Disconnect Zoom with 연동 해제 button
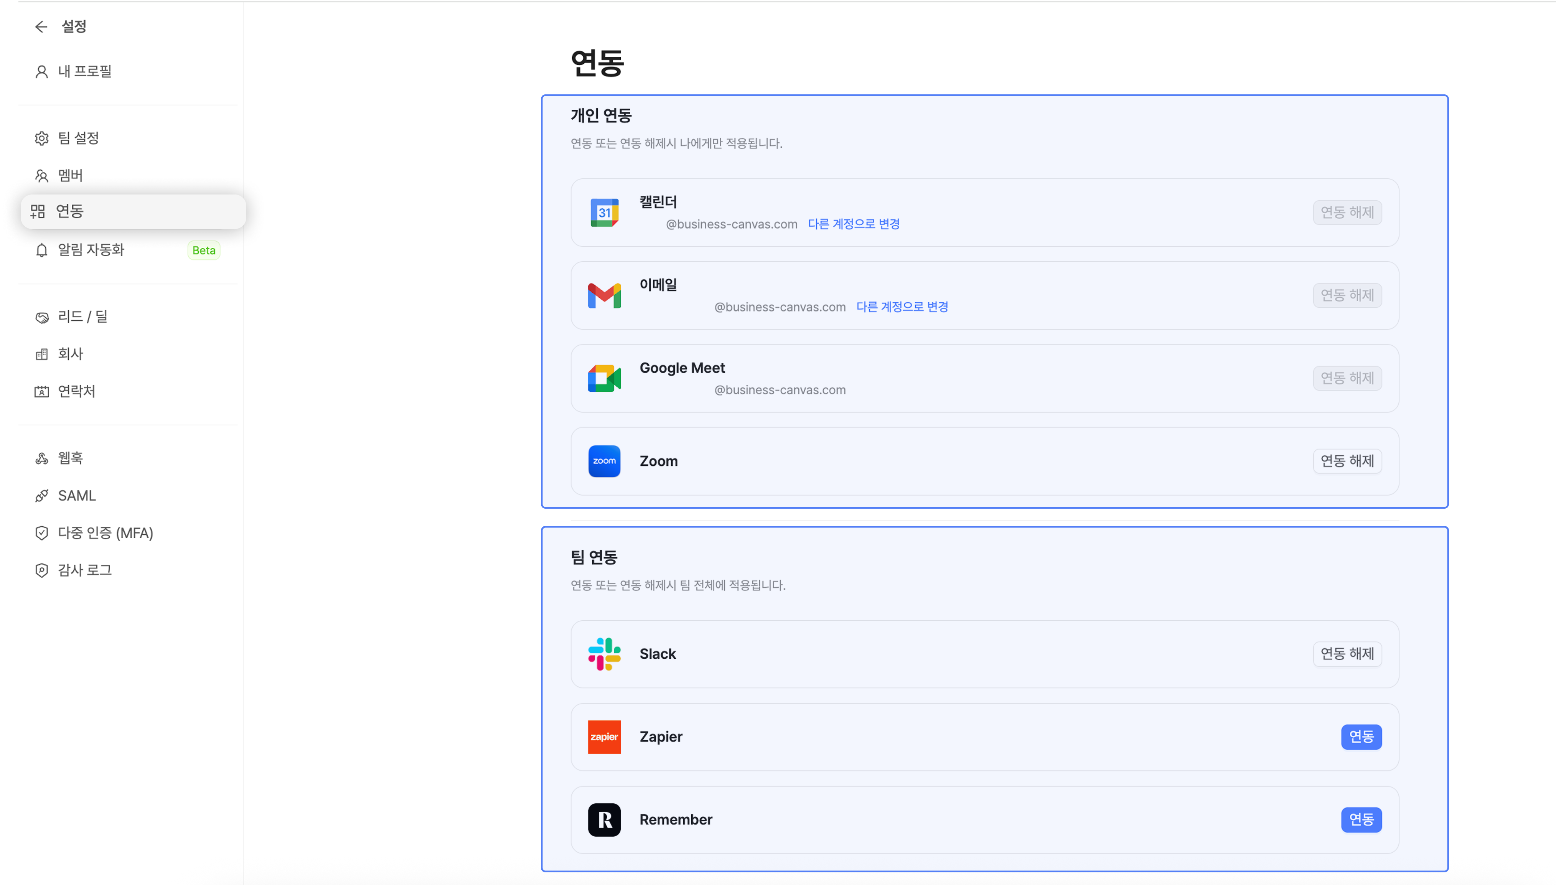This screenshot has width=1556, height=885. tap(1347, 461)
